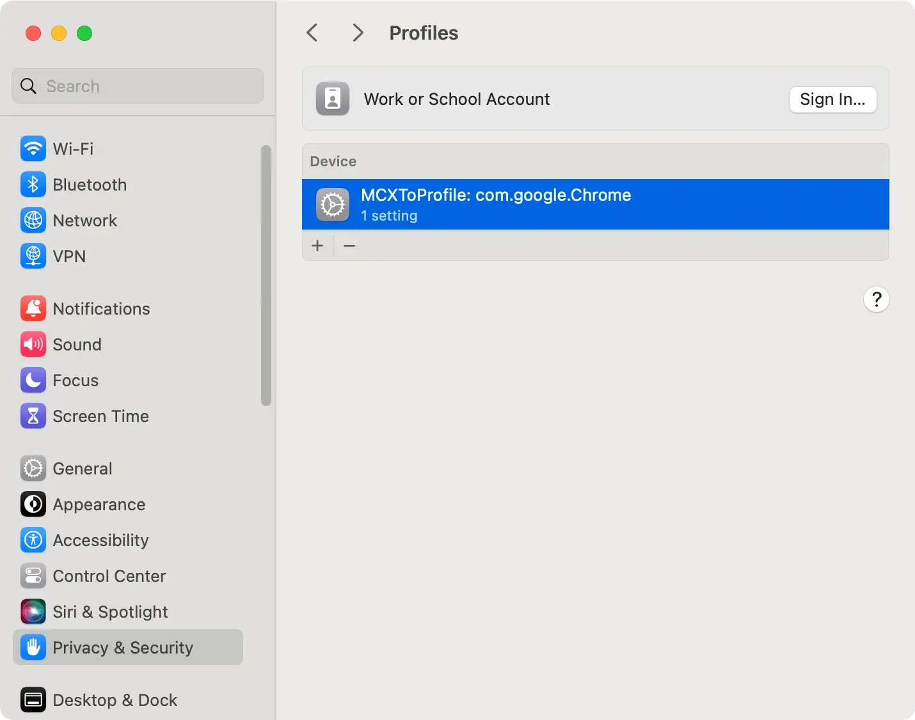
Task: Open the VPN globe icon
Action: 33,256
